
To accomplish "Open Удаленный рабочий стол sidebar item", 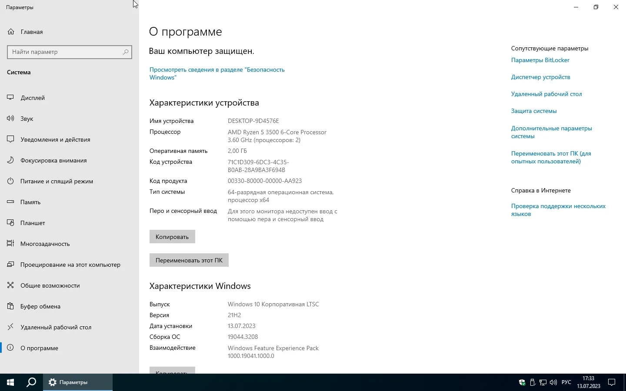I will 70,327.
